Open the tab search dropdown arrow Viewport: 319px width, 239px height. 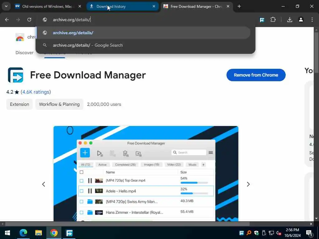(x=6, y=6)
